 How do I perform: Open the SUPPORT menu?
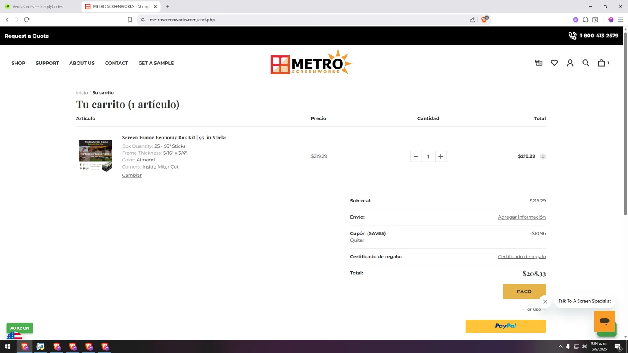(x=47, y=63)
